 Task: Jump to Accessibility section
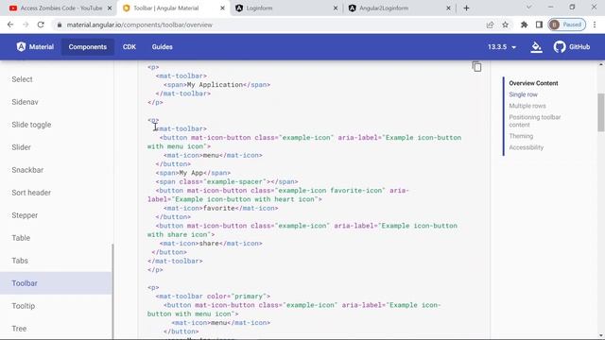point(526,147)
